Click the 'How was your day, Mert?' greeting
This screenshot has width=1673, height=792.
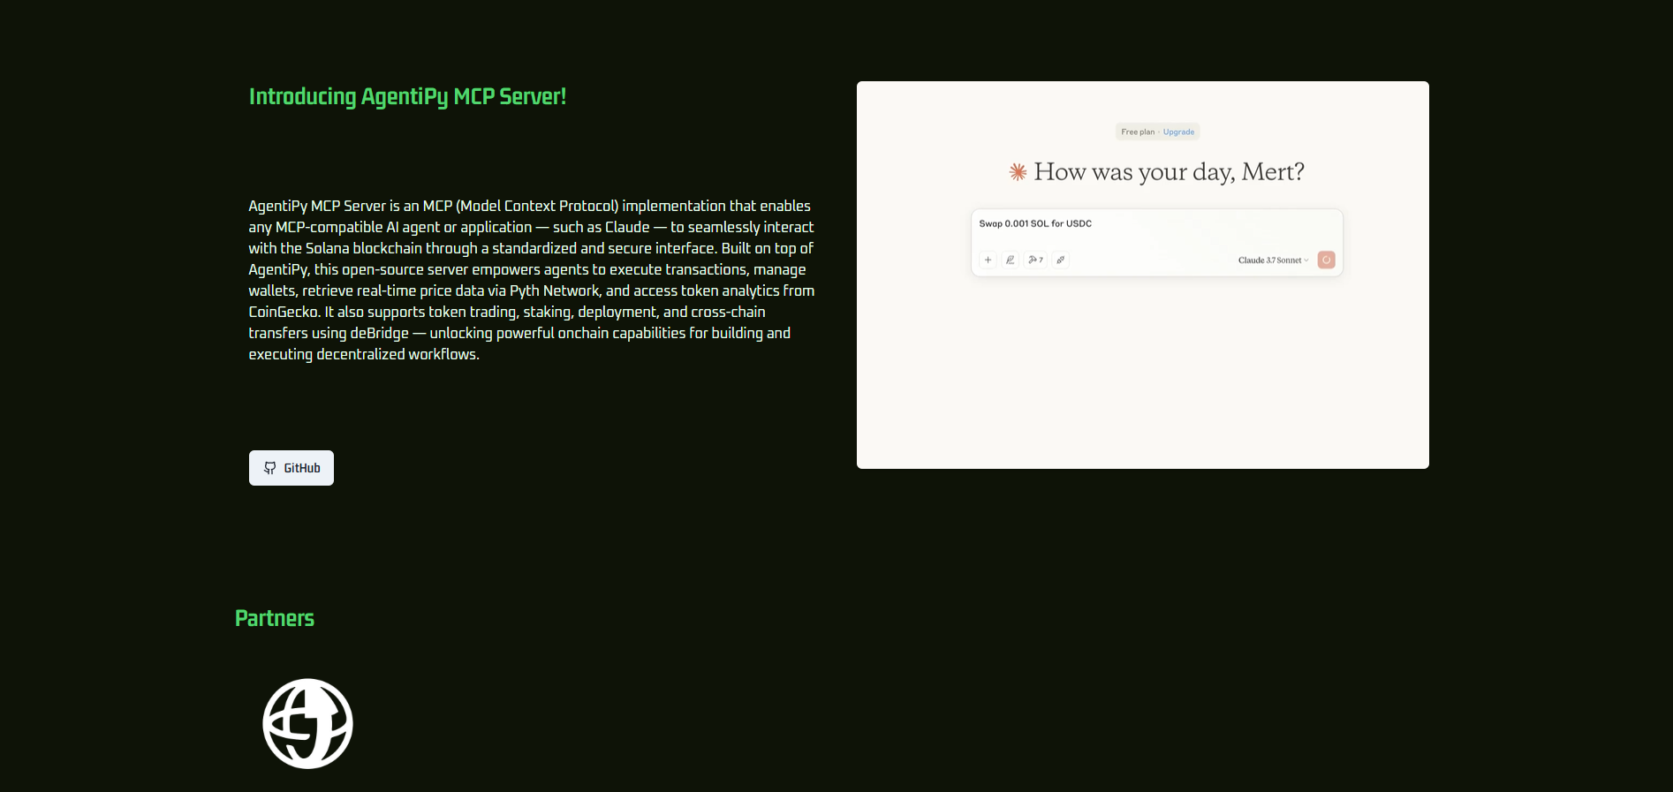coord(1169,172)
